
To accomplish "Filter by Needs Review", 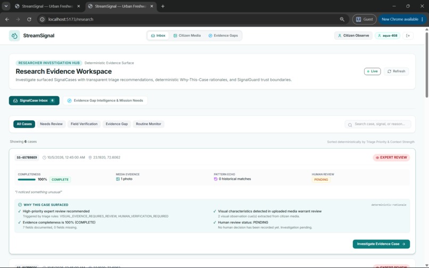I will click(x=51, y=124).
